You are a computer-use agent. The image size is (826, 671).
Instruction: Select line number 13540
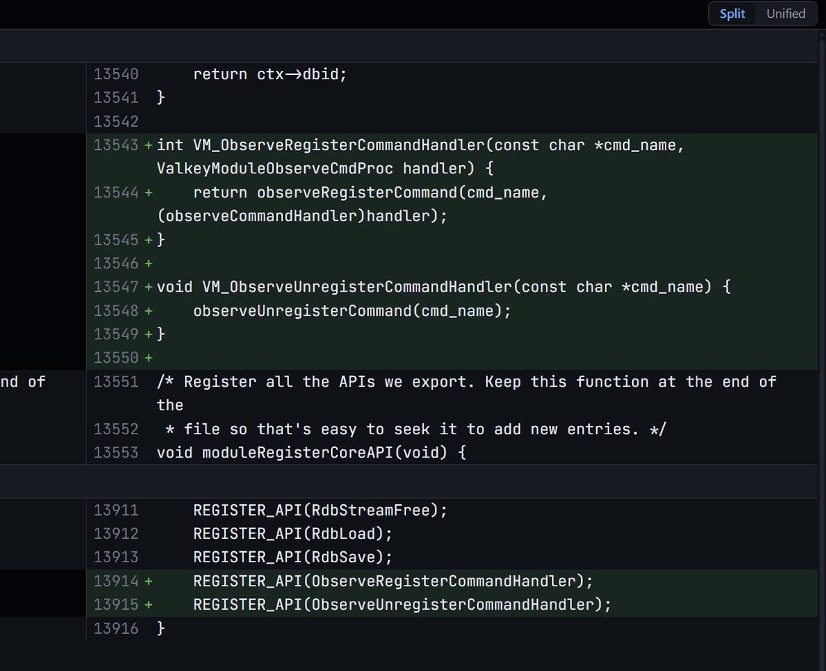click(116, 74)
